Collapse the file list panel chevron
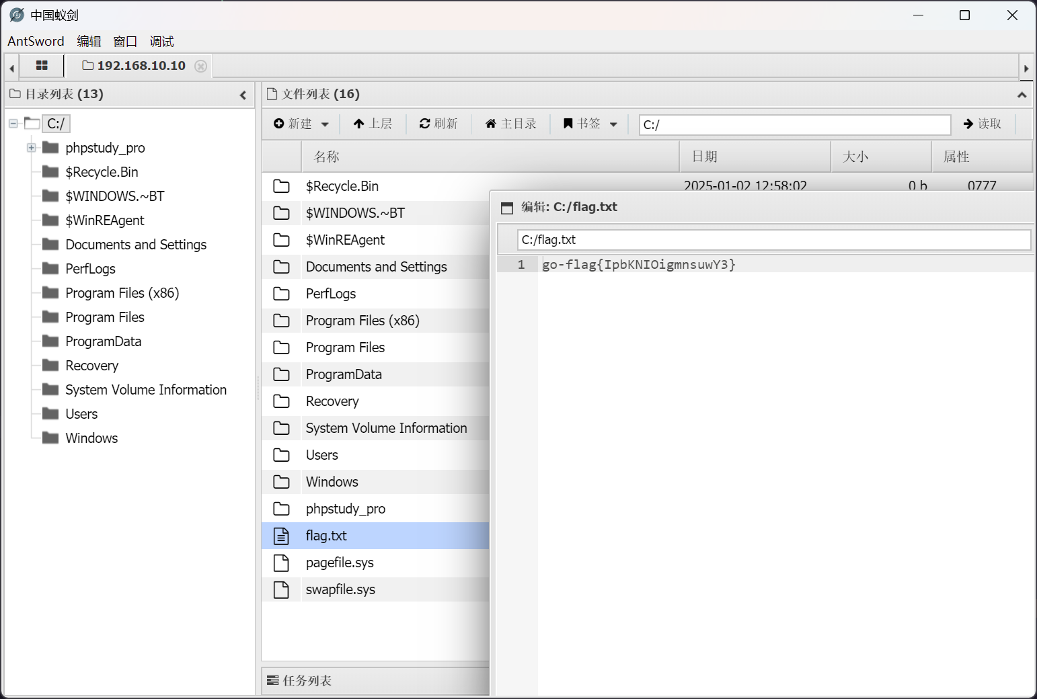Viewport: 1037px width, 699px height. tap(1022, 95)
